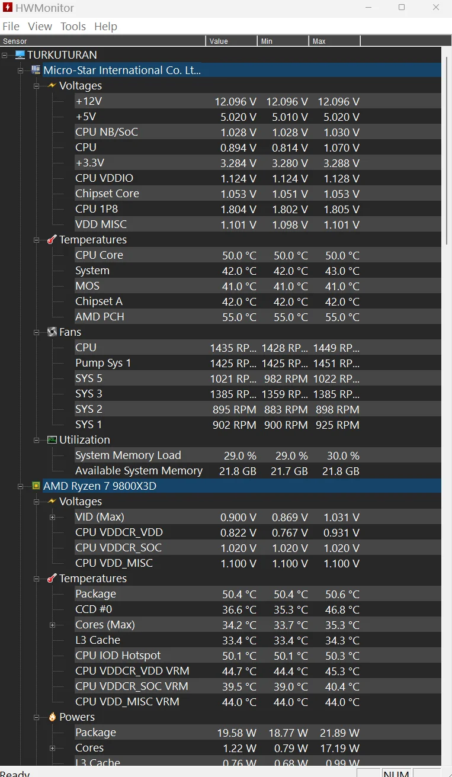Screen dimensions: 452x777
Task: Click the Utilization graph icon
Action: click(x=52, y=440)
